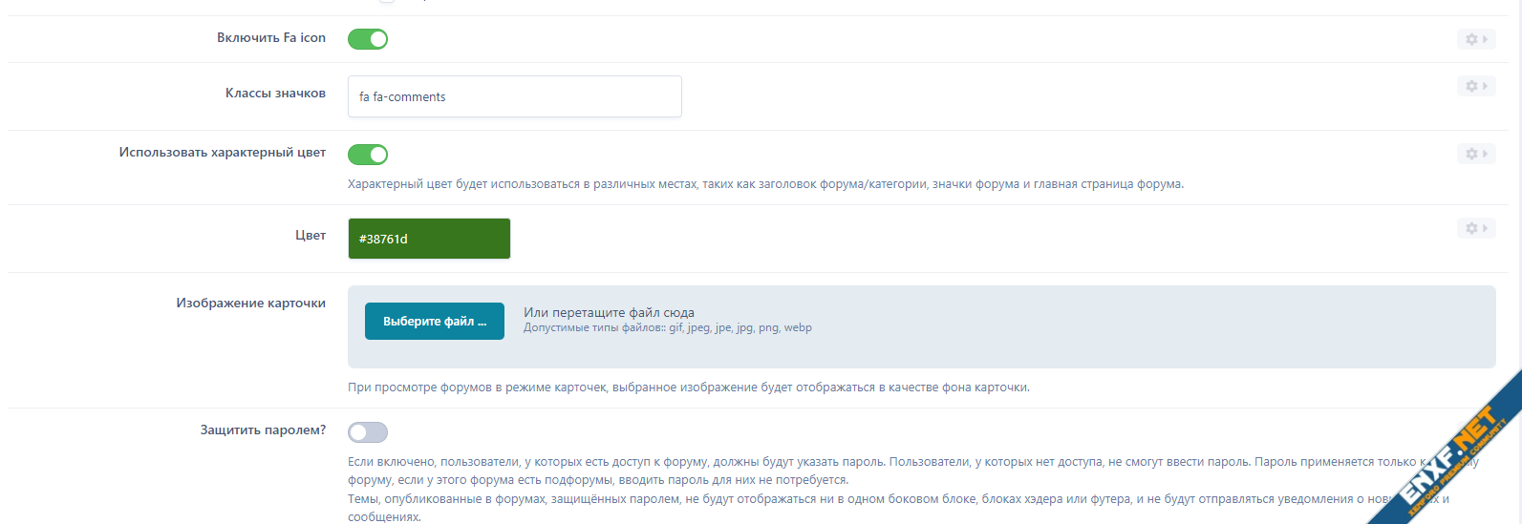Click the card background image description text

point(688,388)
